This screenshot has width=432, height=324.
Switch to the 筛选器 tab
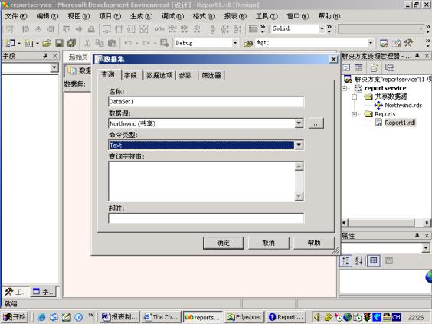[x=211, y=75]
